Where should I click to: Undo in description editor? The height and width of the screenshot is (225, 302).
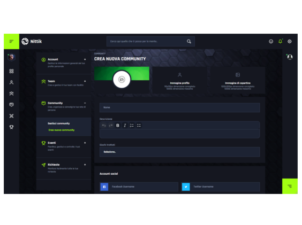104,126
